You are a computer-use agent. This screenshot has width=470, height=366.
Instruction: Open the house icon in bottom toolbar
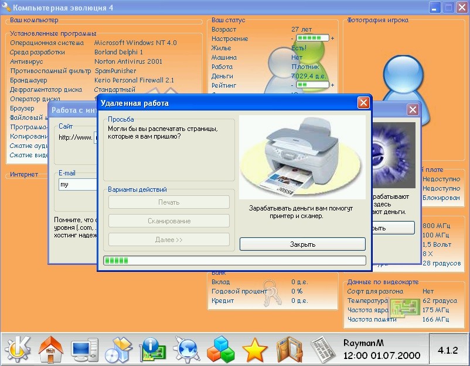pyautogui.click(x=51, y=349)
